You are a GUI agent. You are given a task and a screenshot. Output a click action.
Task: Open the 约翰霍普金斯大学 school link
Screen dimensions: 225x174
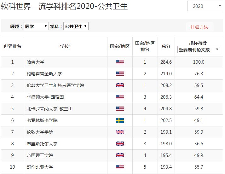[44, 74]
